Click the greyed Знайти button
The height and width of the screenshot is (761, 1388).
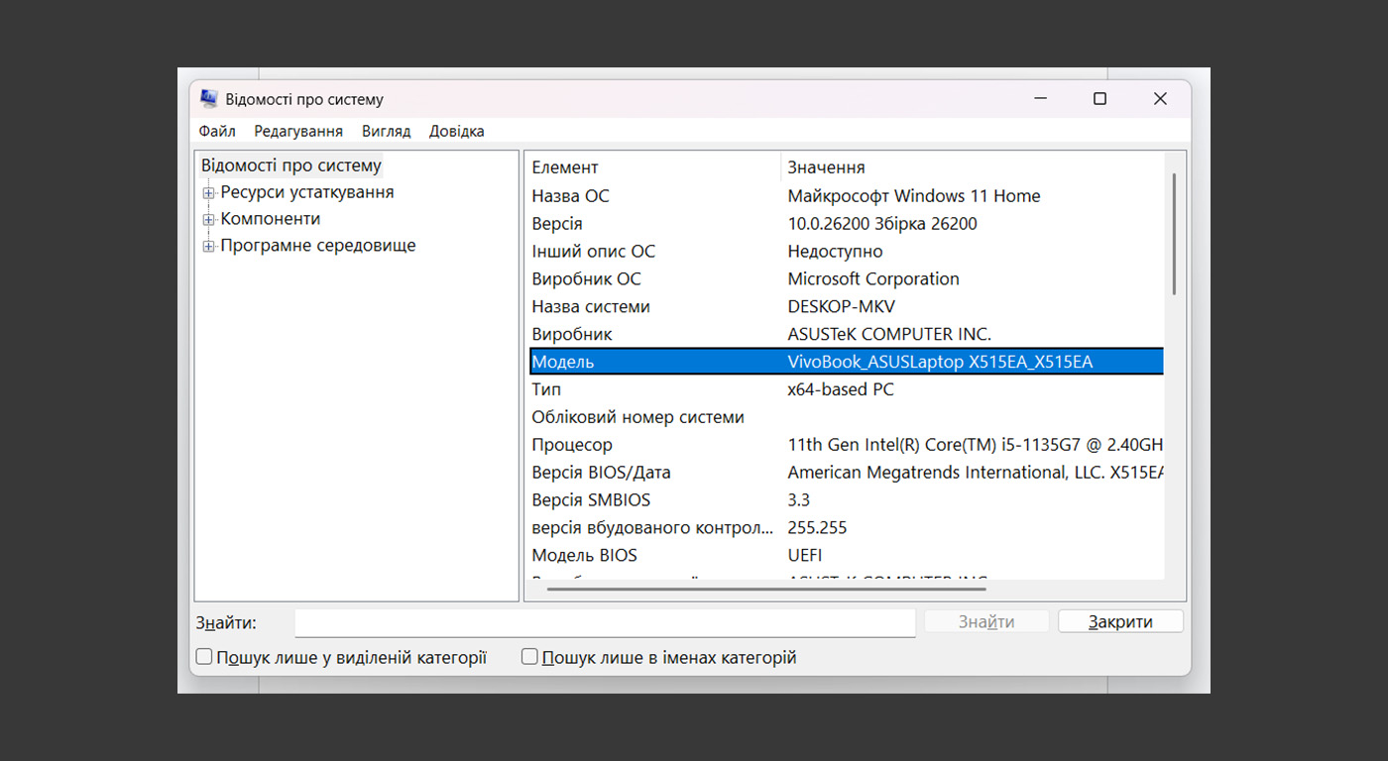[986, 621]
